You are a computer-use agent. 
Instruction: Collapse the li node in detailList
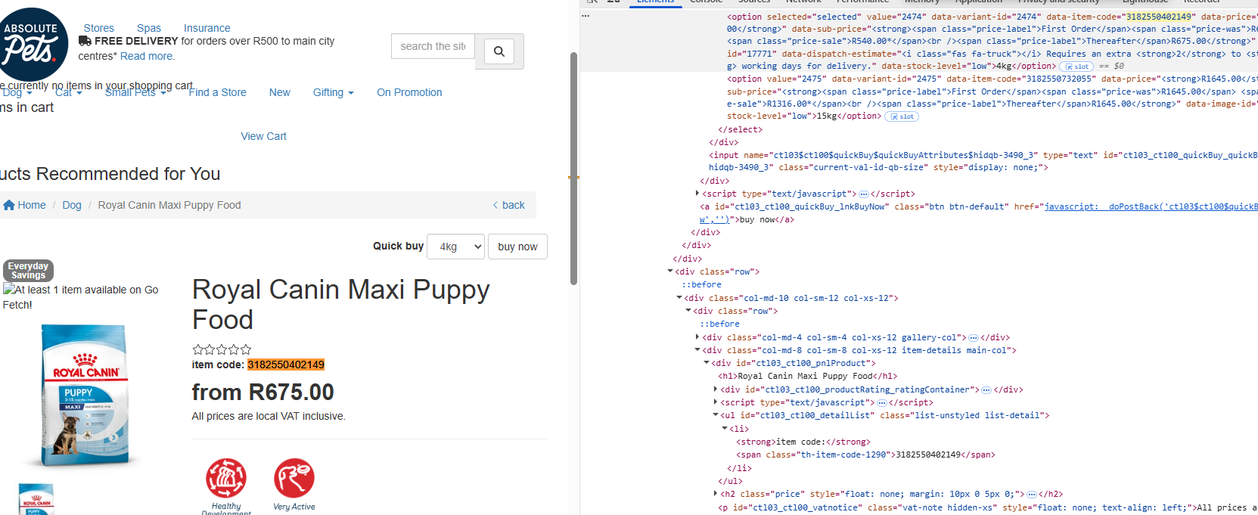pyautogui.click(x=725, y=429)
